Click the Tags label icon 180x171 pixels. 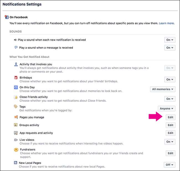(x=16, y=107)
